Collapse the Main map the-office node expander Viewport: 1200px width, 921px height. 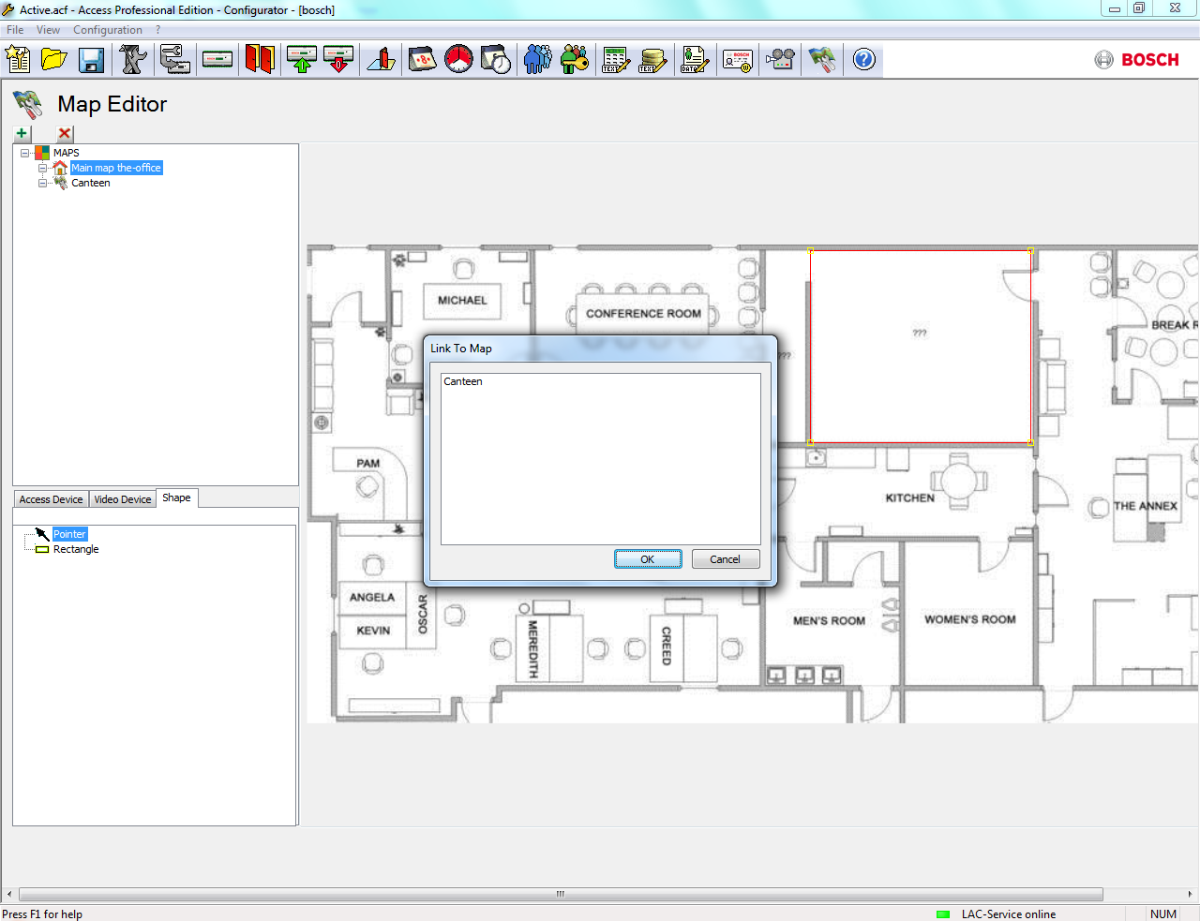point(42,168)
